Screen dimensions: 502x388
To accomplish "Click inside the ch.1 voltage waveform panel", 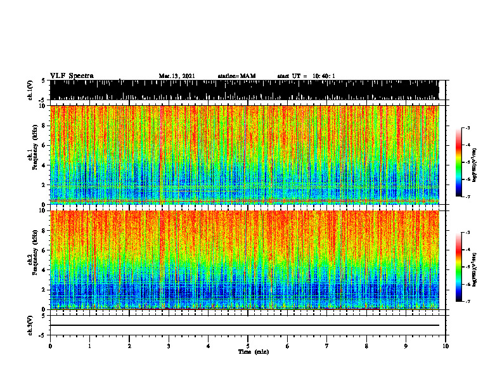I will click(244, 90).
